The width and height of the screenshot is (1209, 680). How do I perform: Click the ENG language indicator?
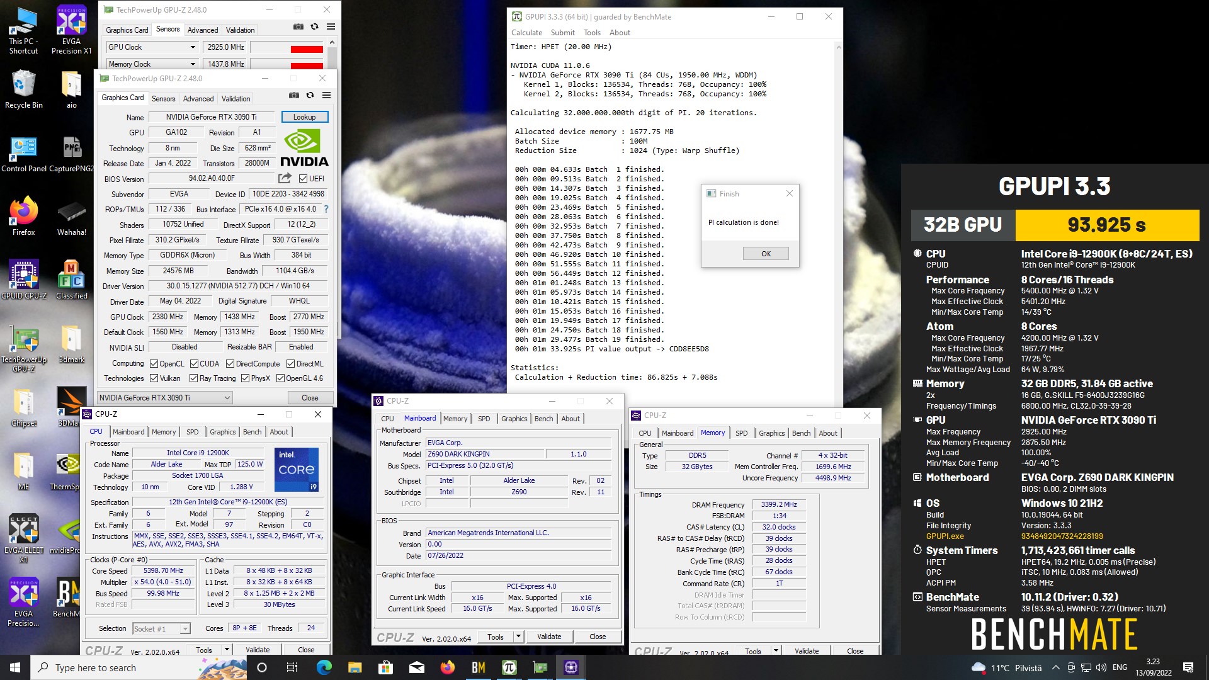tap(1120, 667)
